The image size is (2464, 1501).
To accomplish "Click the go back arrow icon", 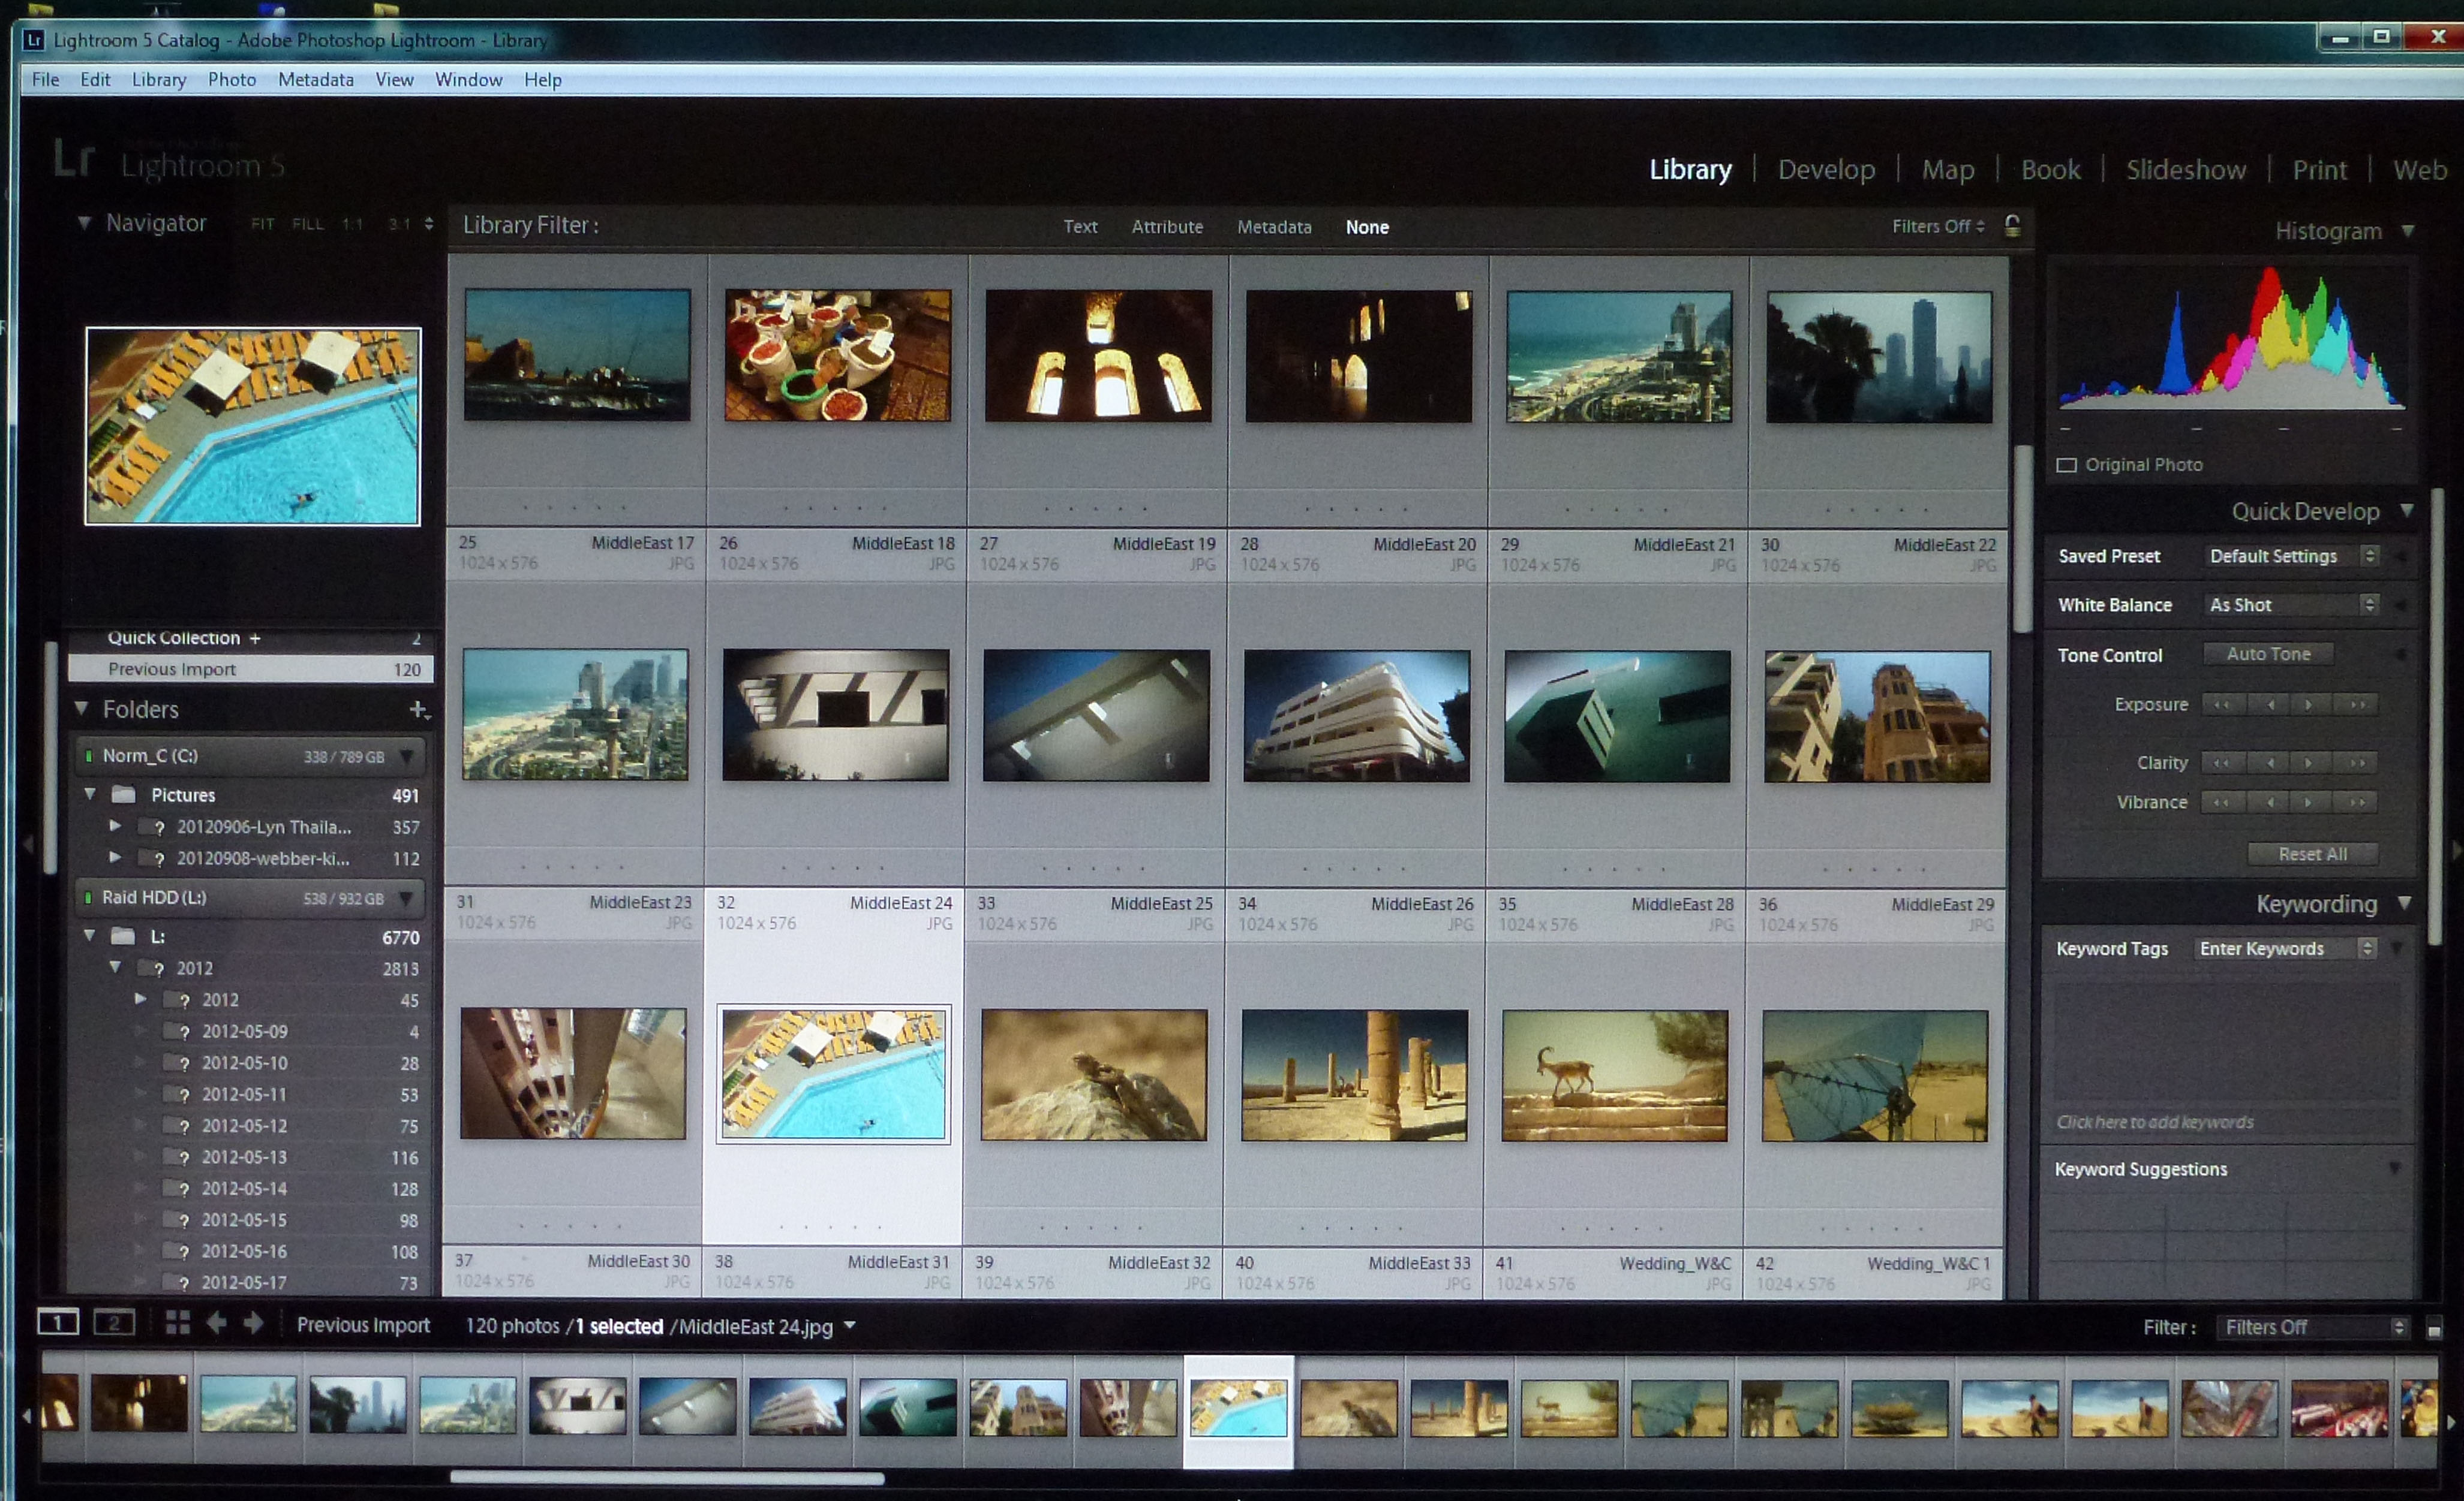I will coord(216,1323).
